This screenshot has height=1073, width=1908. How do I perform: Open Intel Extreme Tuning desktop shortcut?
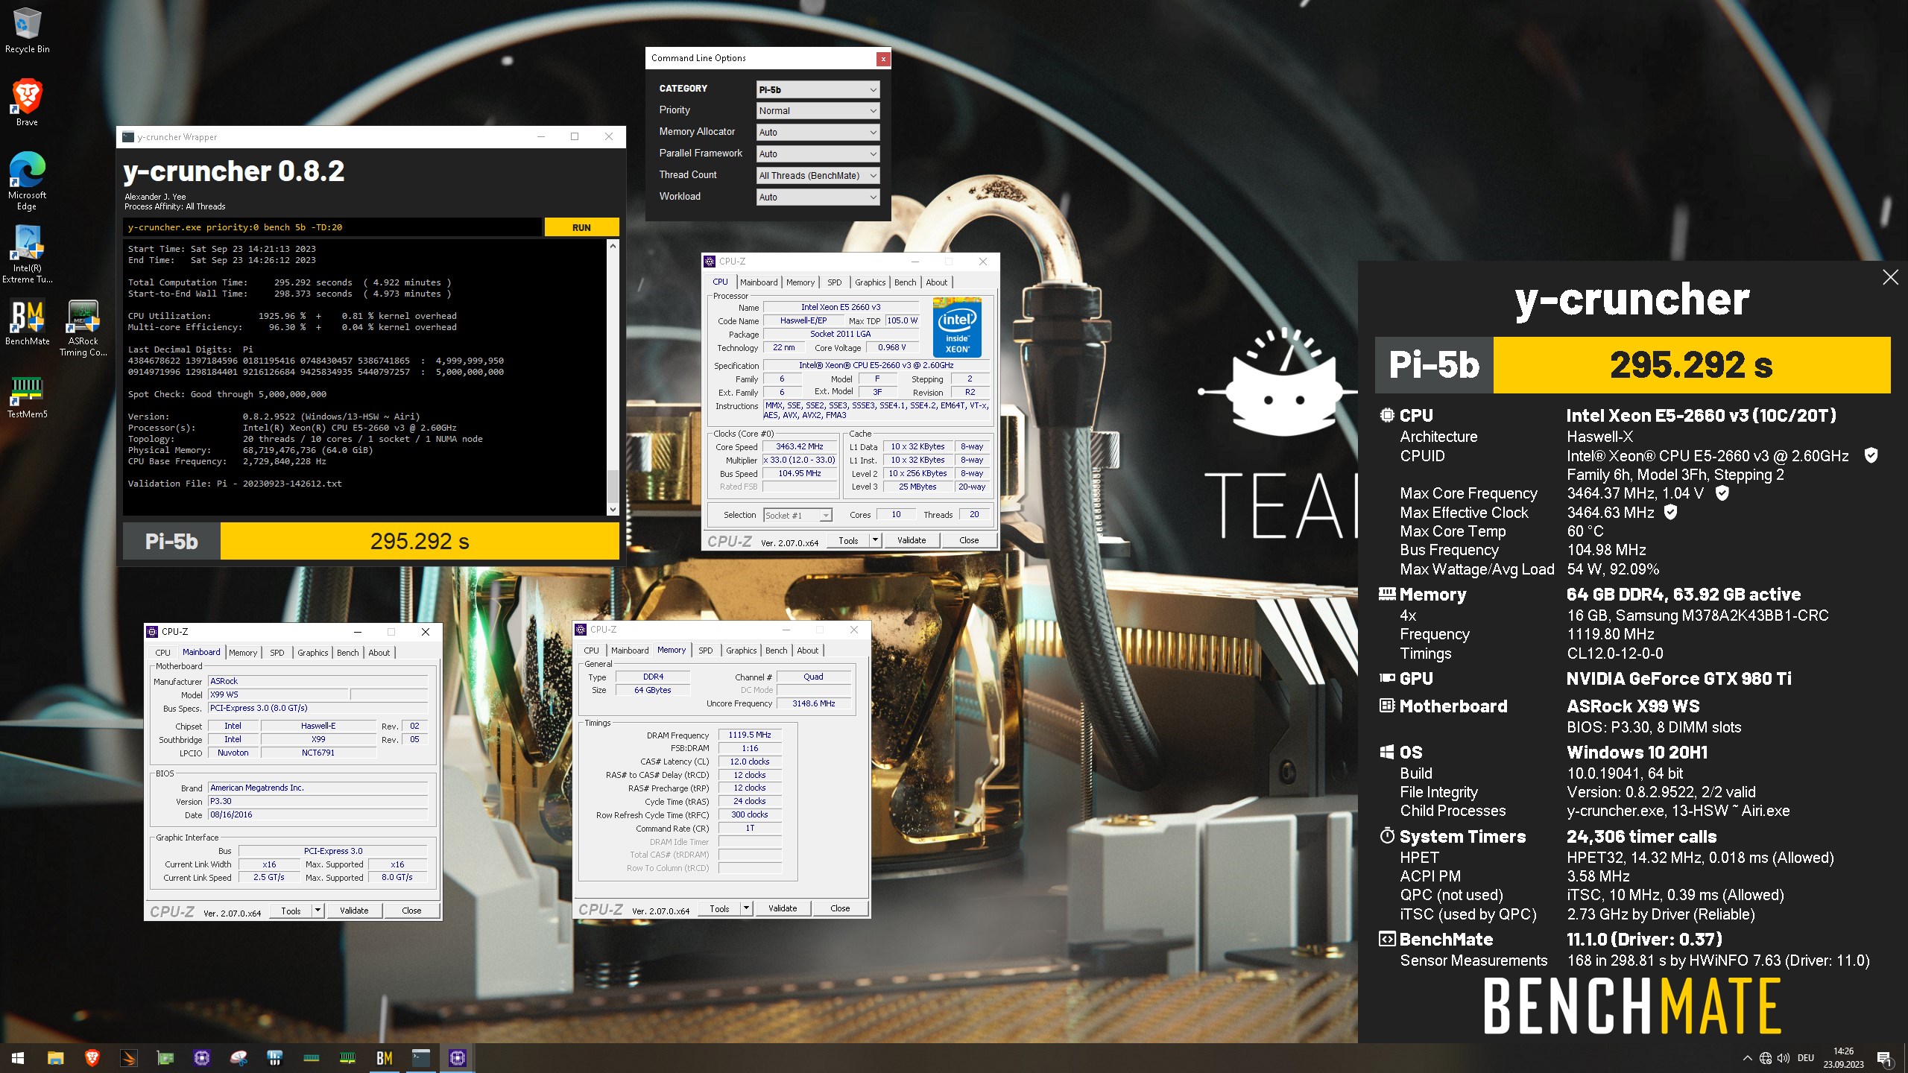27,253
